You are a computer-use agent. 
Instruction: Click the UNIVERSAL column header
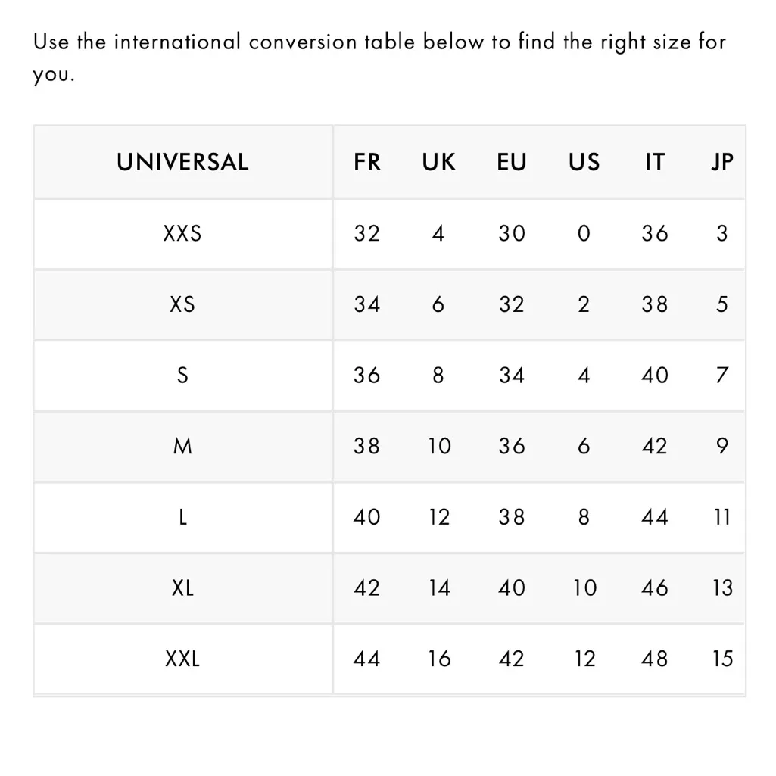tap(182, 162)
